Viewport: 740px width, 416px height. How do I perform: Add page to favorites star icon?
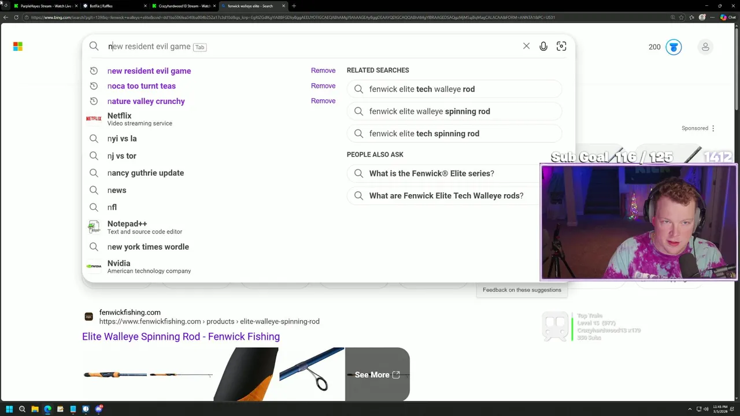(x=682, y=17)
